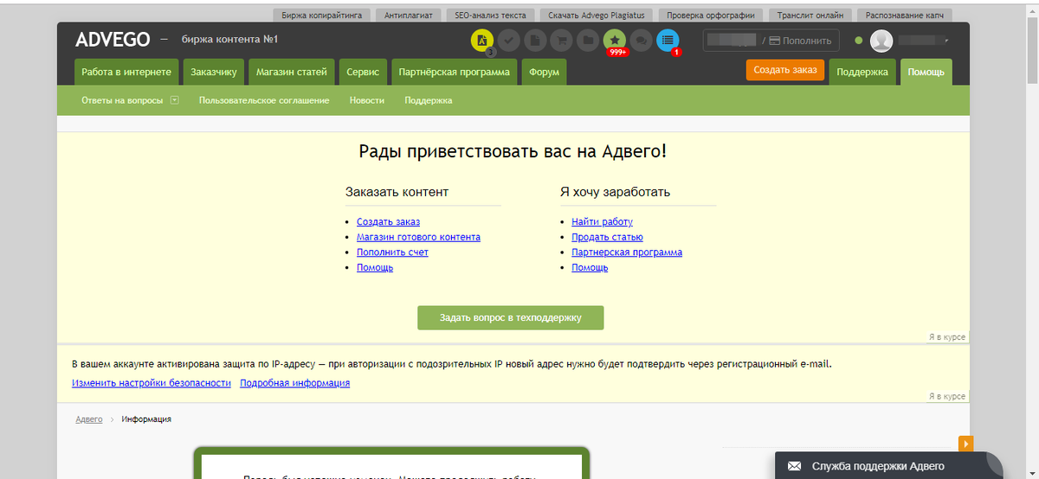The width and height of the screenshot is (1039, 479).
Task: Open the shopping cart icon
Action: pyautogui.click(x=561, y=40)
